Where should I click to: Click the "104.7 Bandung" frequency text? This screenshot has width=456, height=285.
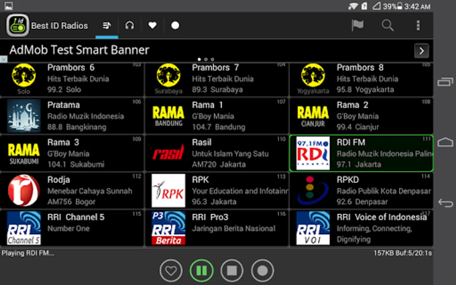coord(218,127)
